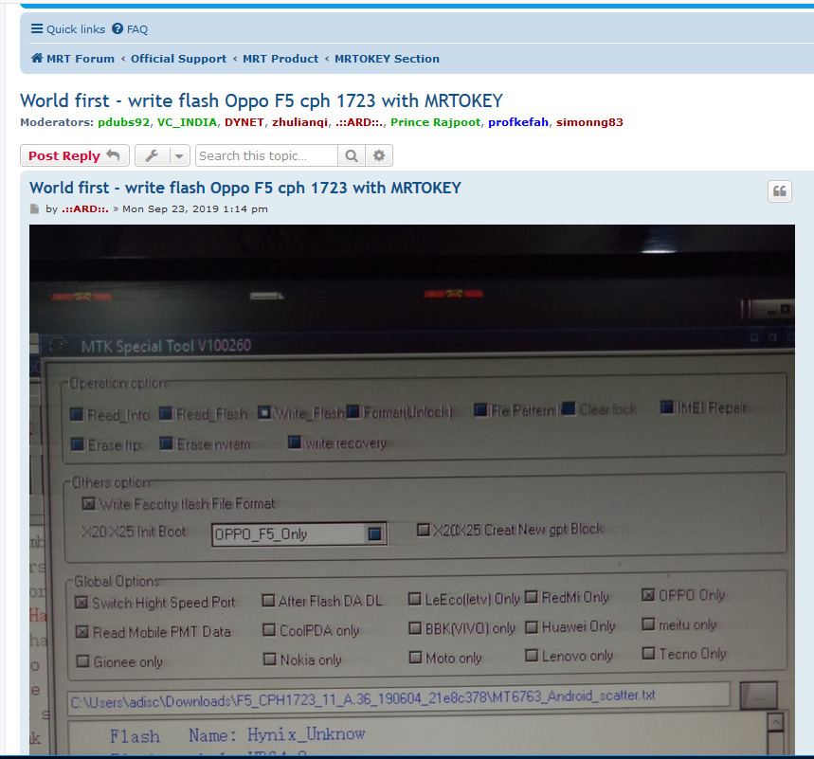Click the log scrollbar up arrow
Screen dimensions: 814x759
click(775, 723)
